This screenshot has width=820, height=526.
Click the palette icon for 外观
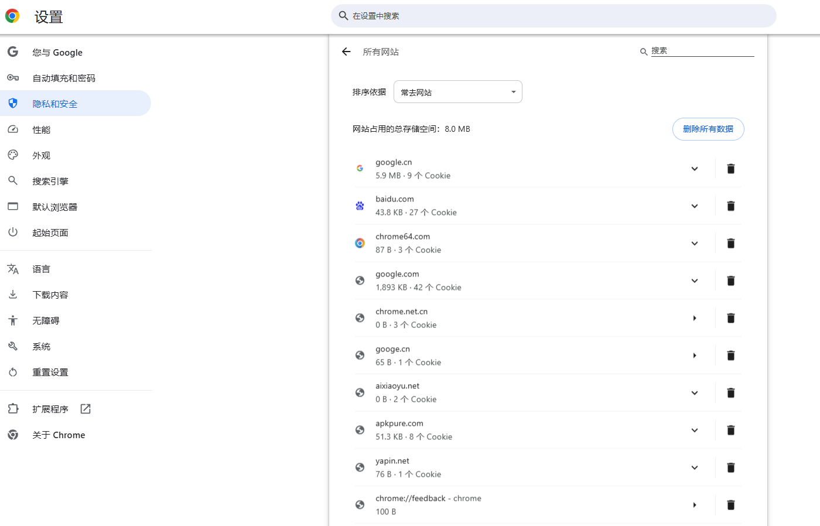coord(13,155)
